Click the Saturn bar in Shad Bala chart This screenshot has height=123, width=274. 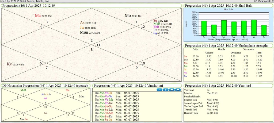(264, 30)
